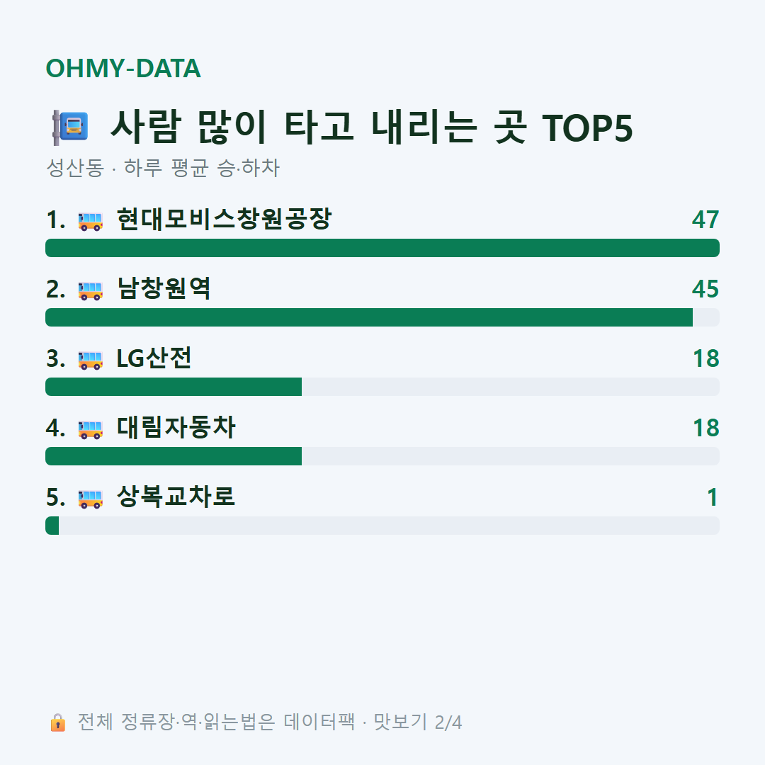Select the 남창원역 stop name

(164, 288)
